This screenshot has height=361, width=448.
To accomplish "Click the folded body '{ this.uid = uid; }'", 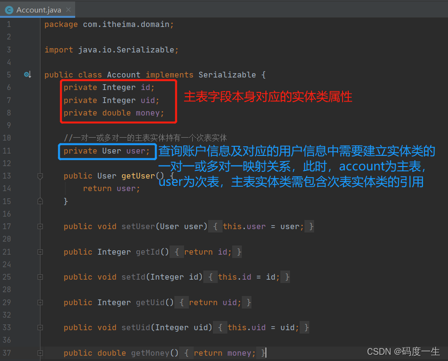I will point(261,328).
